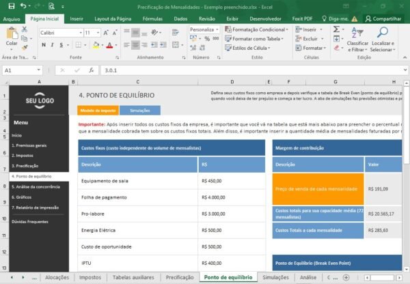410x284 pixels.
Task: Open Formatação Condicional menu
Action: (x=256, y=29)
